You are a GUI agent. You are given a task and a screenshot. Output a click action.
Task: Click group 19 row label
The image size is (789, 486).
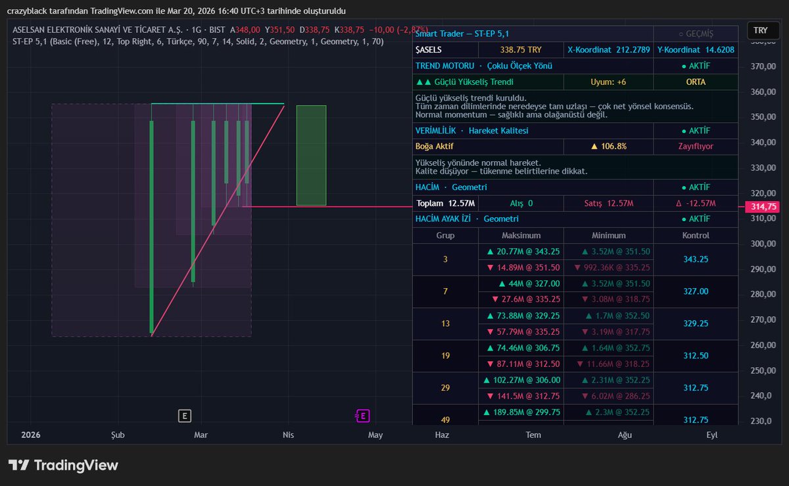point(445,356)
